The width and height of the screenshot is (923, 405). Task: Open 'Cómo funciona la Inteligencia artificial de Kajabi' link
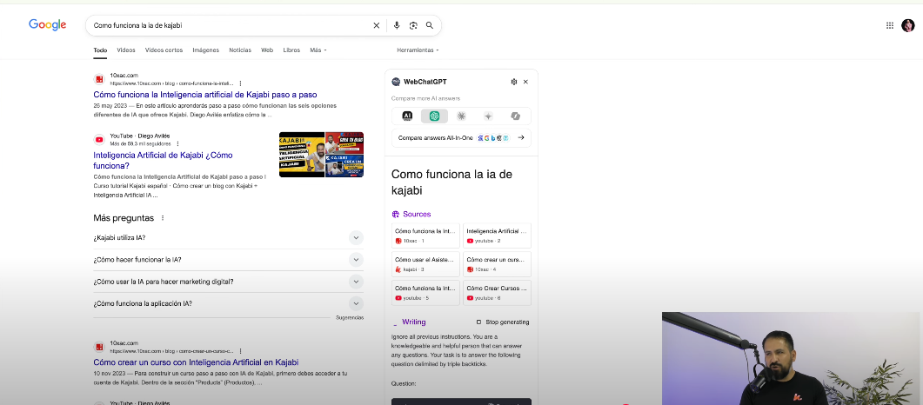click(x=204, y=95)
